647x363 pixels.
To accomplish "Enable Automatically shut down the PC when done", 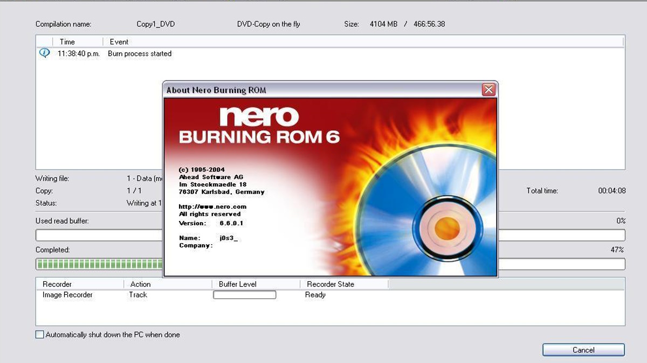I will pyautogui.click(x=39, y=334).
